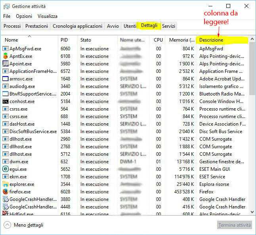Click the Apoint.exe pointing device icon

tap(6, 64)
